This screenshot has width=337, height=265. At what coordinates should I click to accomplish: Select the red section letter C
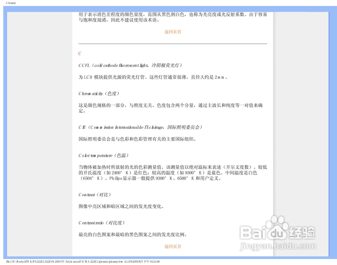(x=80, y=54)
